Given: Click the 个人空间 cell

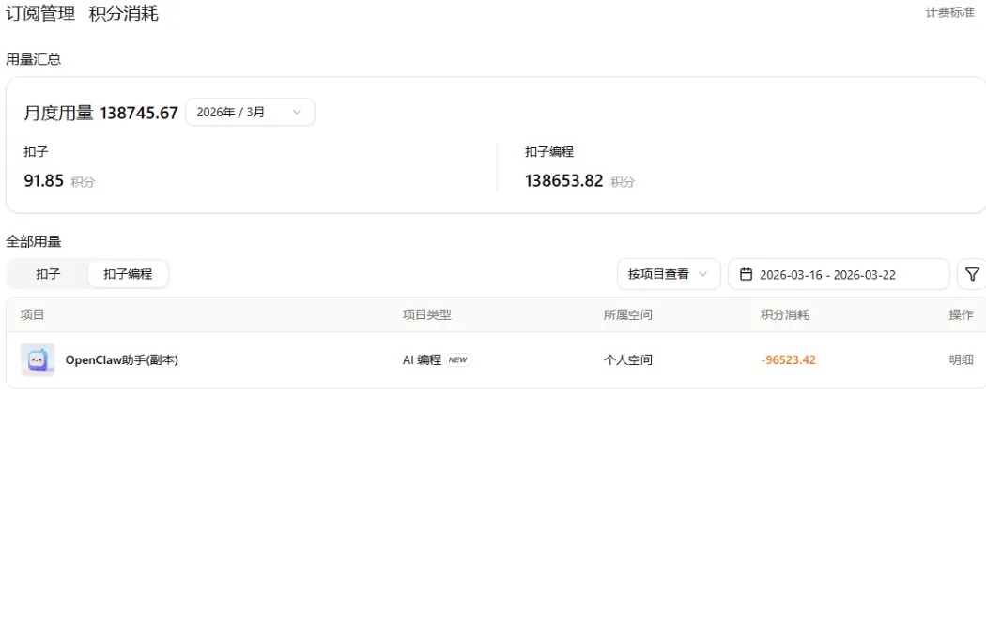Looking at the screenshot, I should pyautogui.click(x=627, y=359).
